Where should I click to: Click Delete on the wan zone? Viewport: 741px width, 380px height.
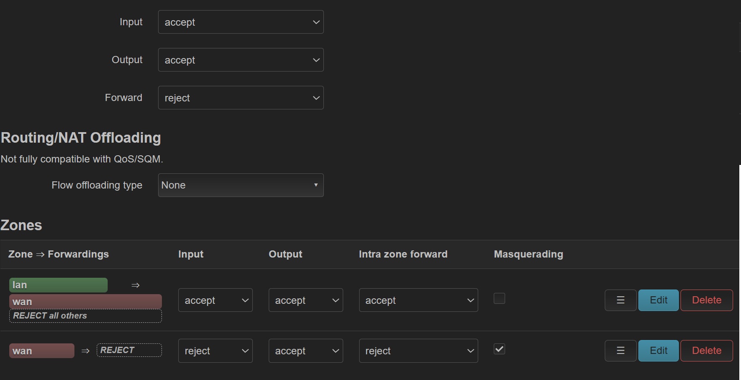706,351
